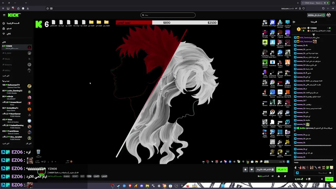Click the Brave browser icon in the taskbar
This screenshot has height=189, width=336.
130,186
